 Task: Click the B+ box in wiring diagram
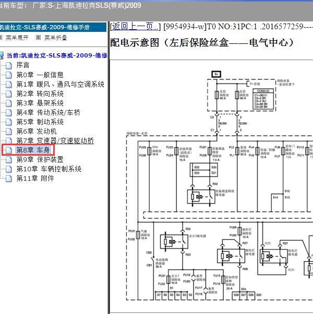click(x=216, y=74)
